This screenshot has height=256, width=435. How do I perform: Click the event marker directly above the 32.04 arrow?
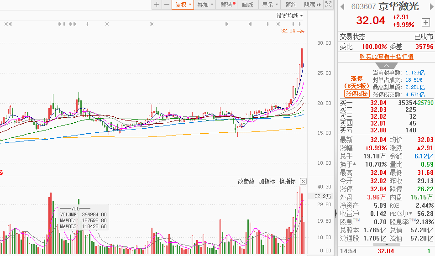click(x=299, y=24)
